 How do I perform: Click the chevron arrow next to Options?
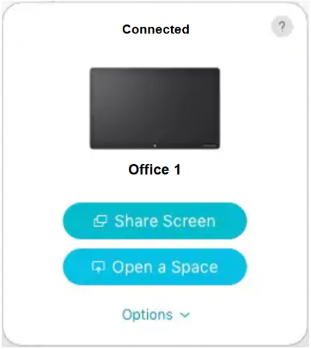[x=185, y=315]
